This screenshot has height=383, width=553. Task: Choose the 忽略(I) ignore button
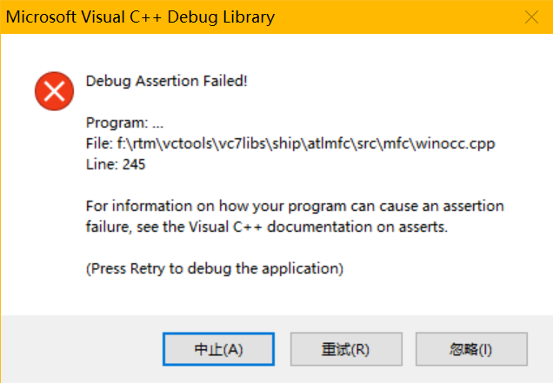click(471, 349)
